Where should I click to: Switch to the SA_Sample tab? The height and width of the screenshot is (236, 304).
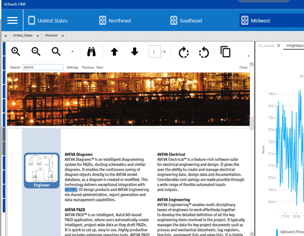[267, 46]
